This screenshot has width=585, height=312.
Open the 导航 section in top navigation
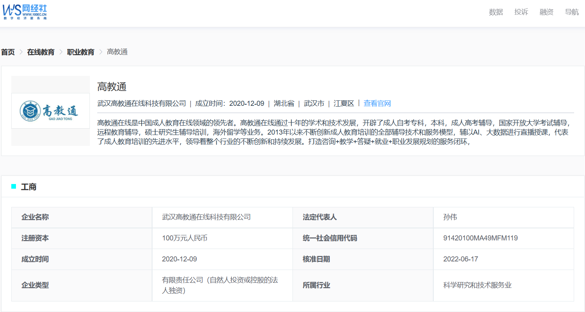(x=571, y=12)
